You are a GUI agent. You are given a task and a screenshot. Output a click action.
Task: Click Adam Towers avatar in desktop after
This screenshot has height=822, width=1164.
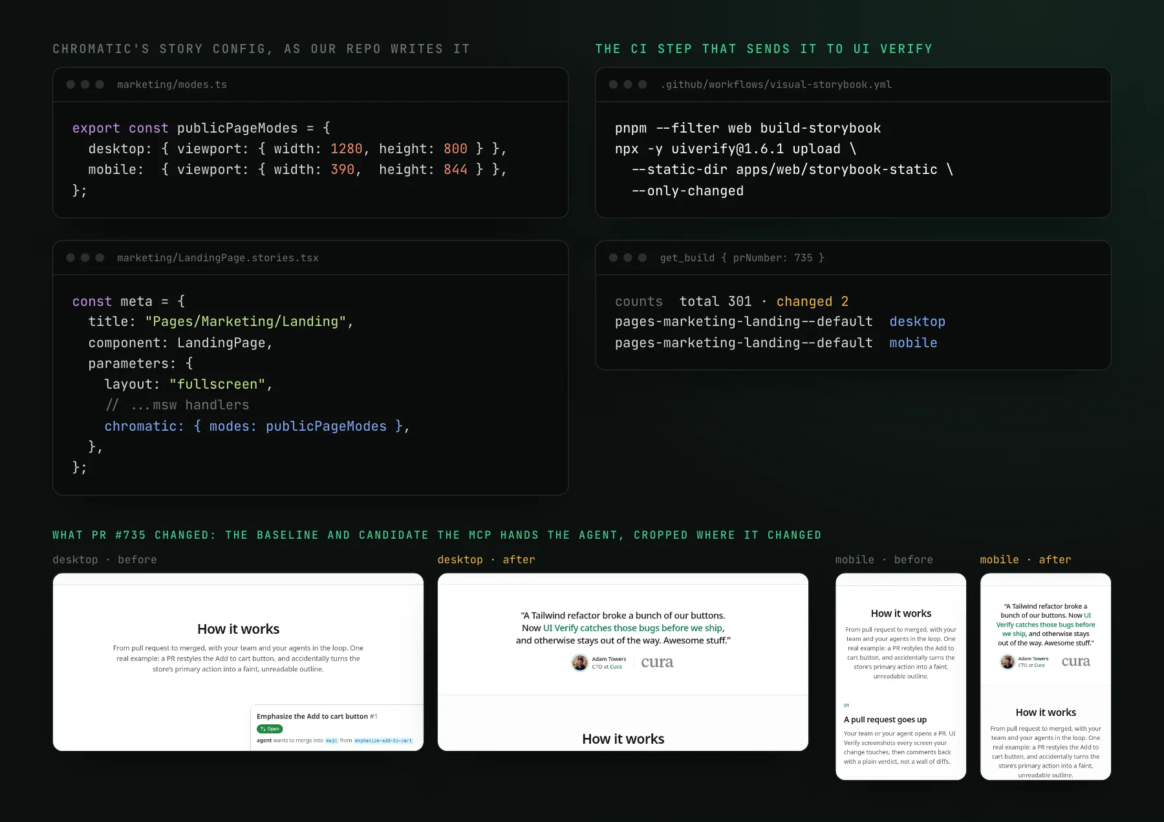pos(580,662)
